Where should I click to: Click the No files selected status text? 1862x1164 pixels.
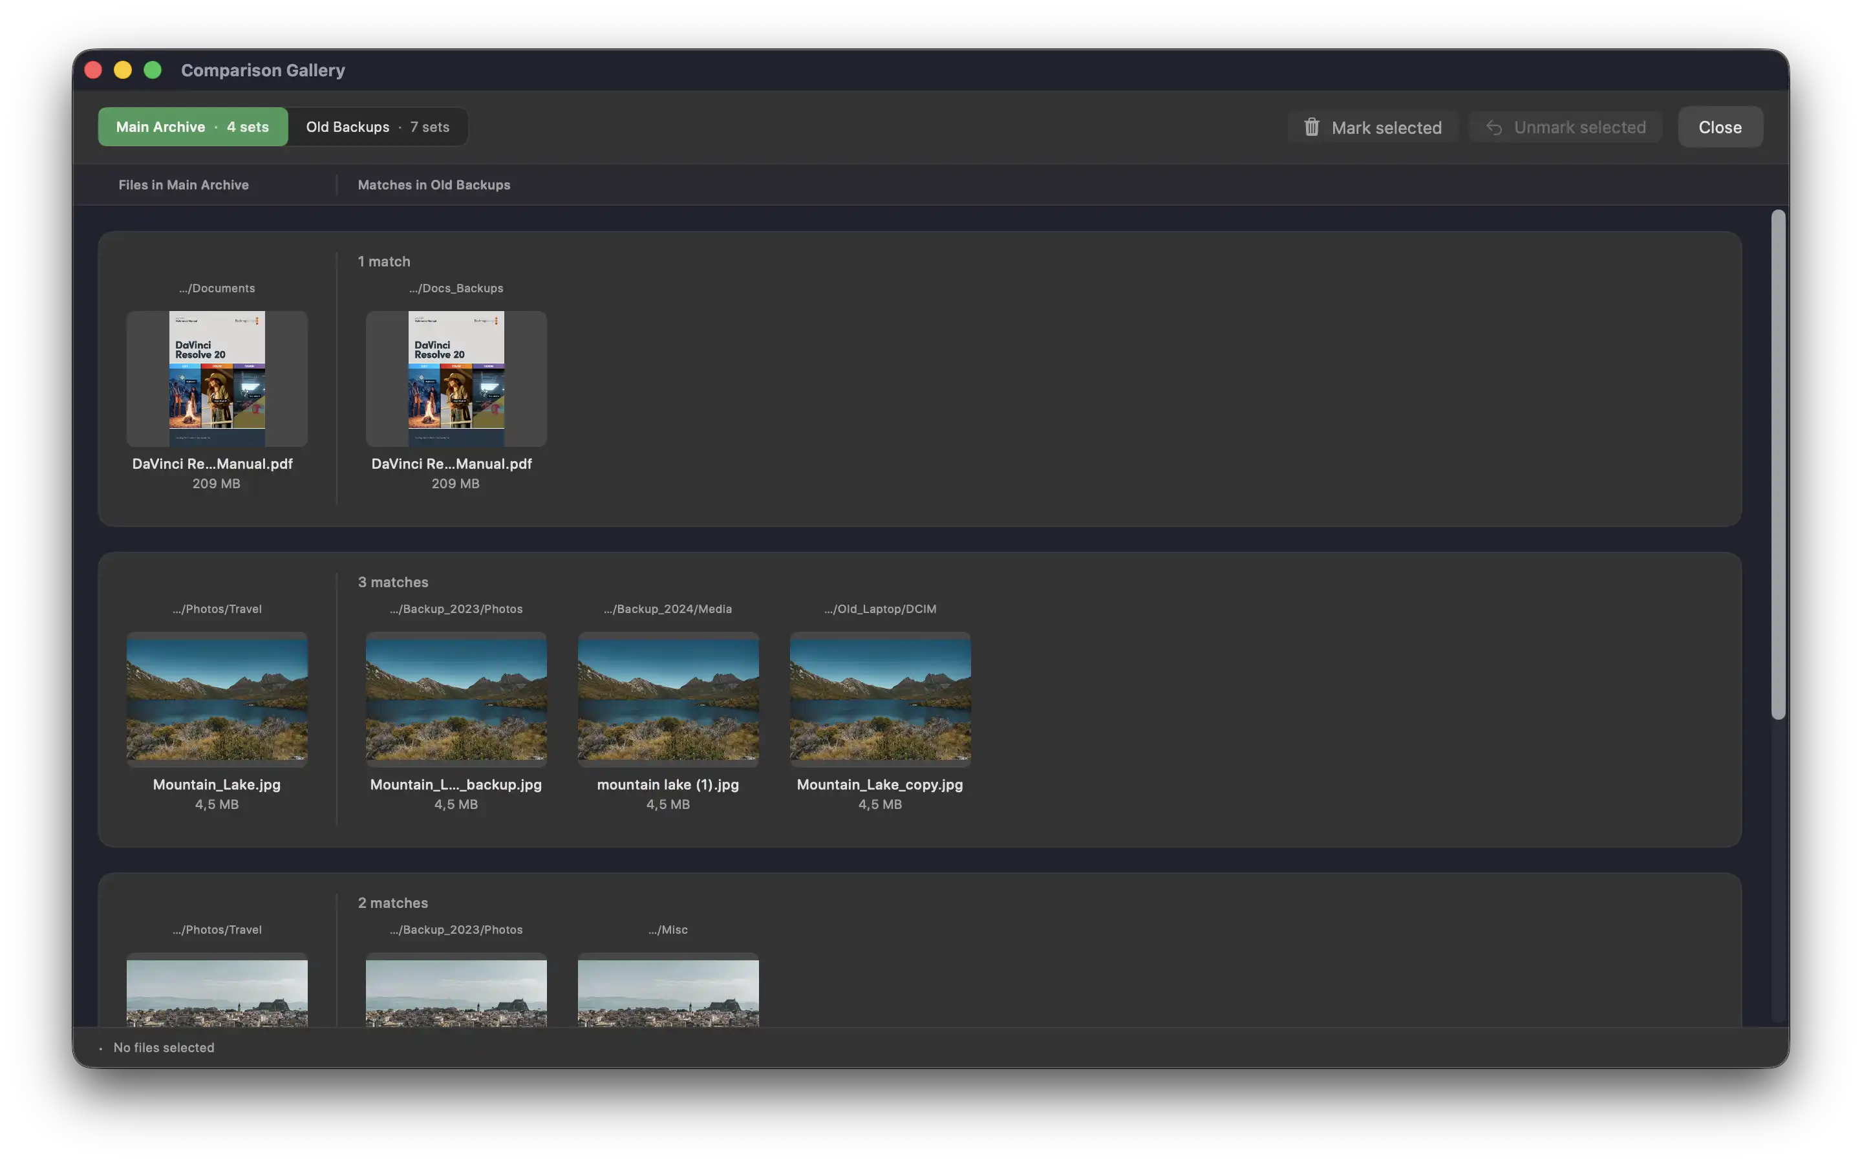(x=163, y=1047)
